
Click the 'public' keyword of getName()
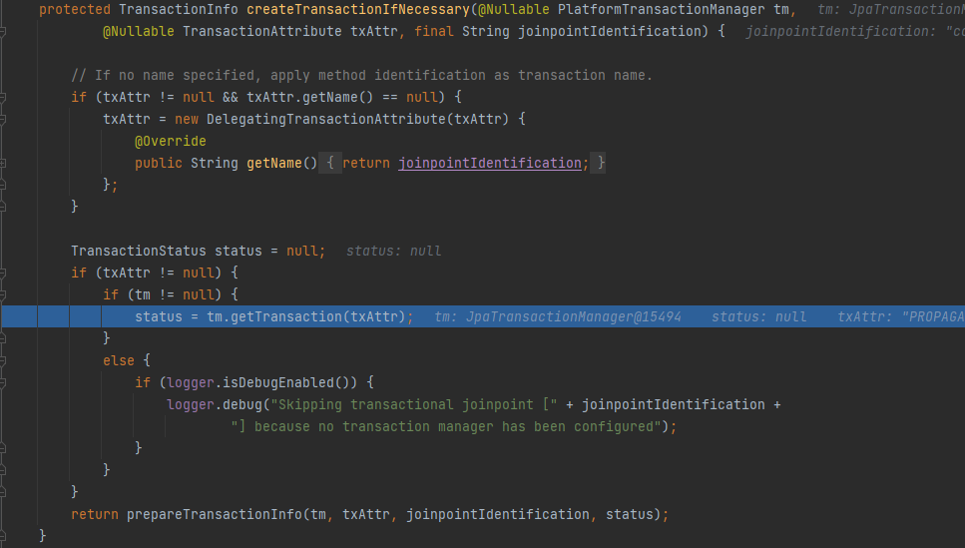[159, 163]
